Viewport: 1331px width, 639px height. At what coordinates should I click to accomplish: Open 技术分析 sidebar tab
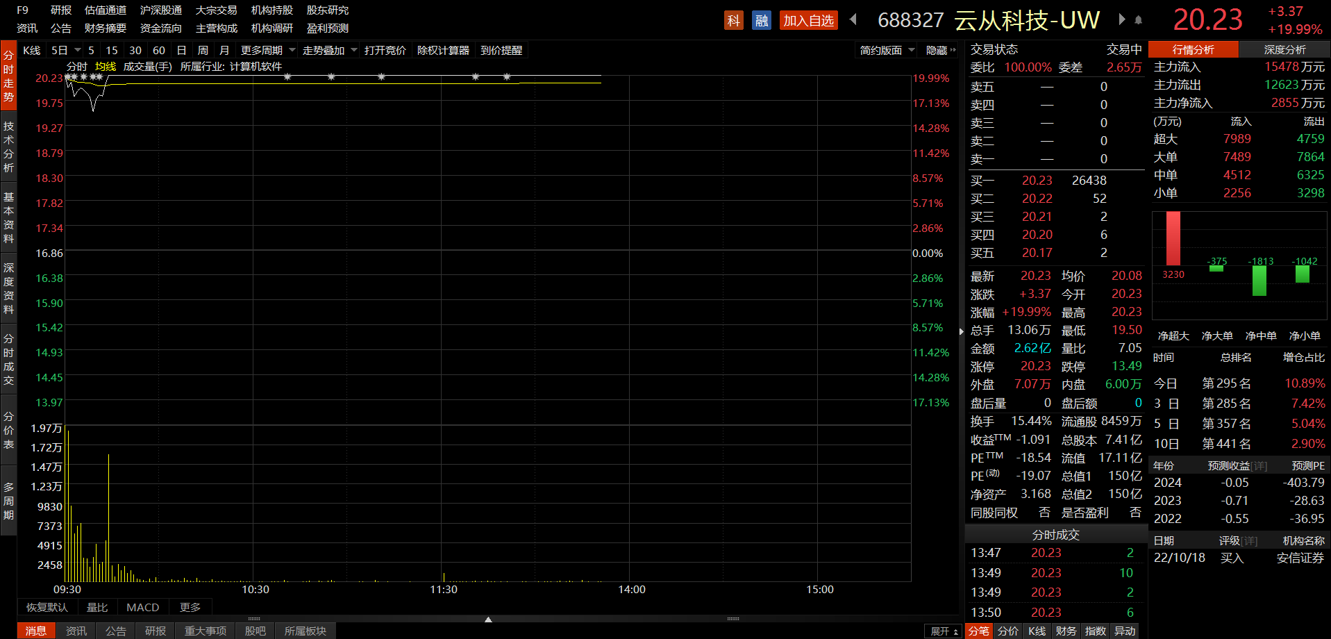[x=8, y=147]
